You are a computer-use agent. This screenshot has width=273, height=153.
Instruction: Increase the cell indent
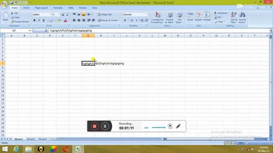click(x=93, y=20)
